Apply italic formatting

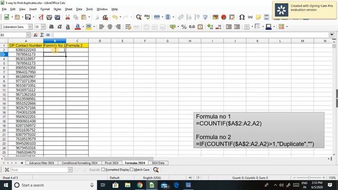60,27
